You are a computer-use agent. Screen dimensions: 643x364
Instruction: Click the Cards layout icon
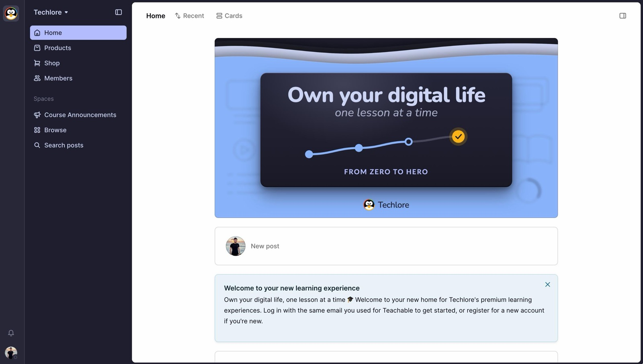[x=219, y=16]
